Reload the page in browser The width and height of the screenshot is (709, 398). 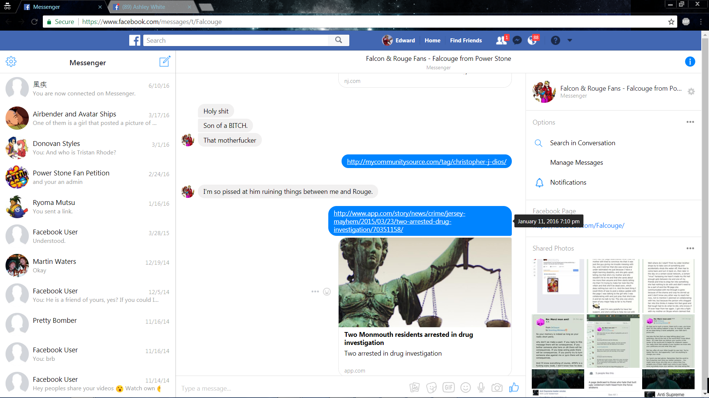pyautogui.click(x=34, y=22)
